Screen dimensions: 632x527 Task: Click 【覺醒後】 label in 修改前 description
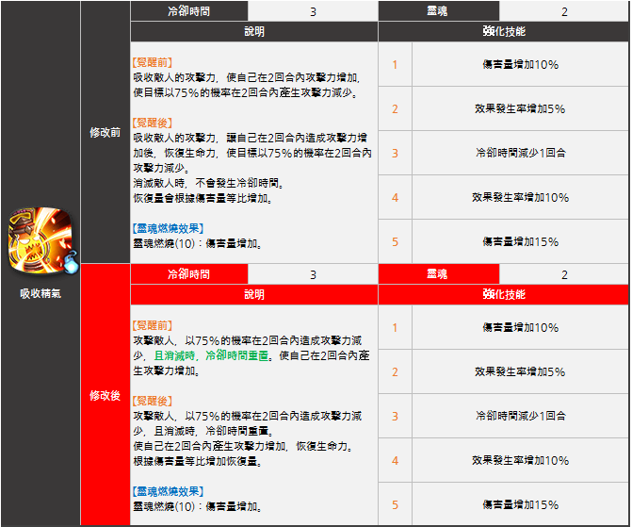click(153, 123)
